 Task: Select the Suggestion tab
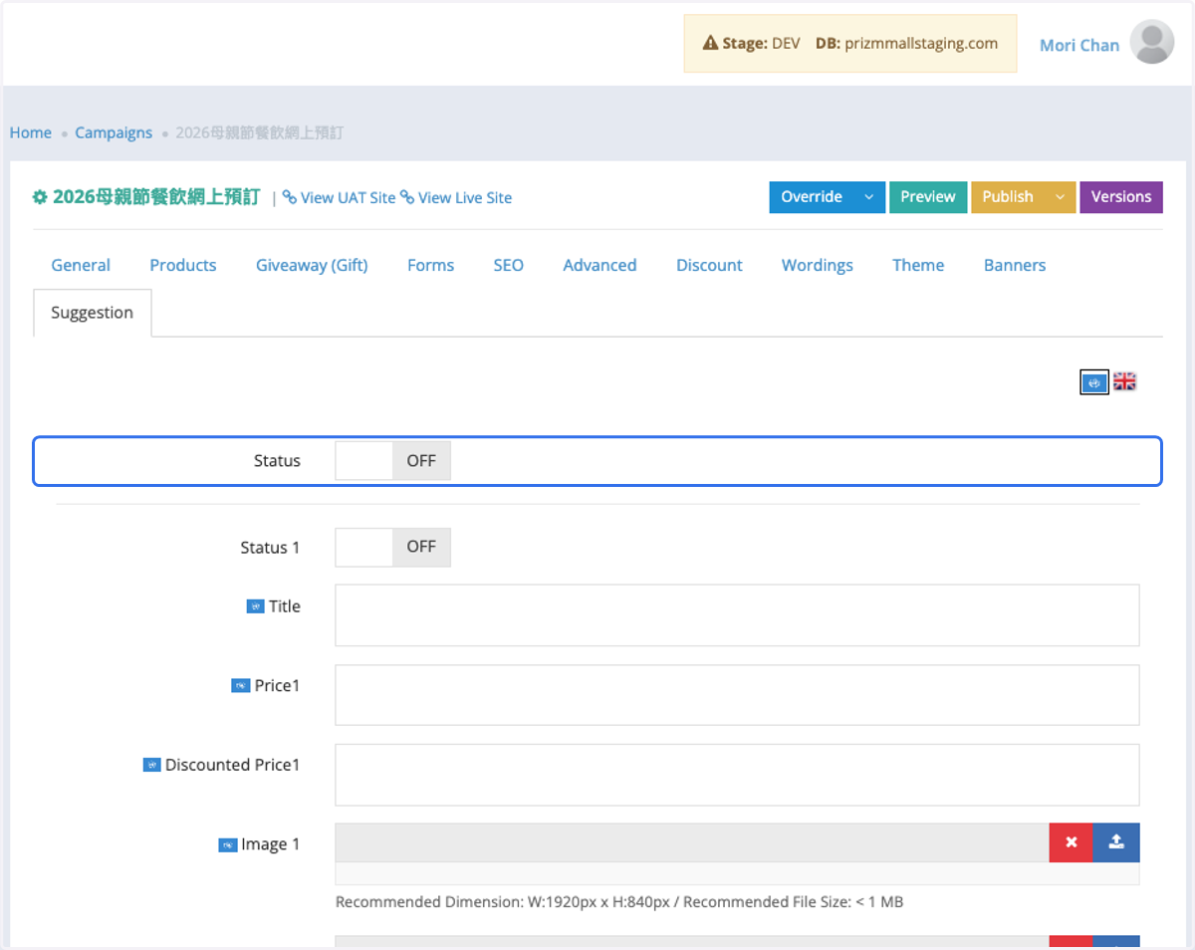click(x=93, y=313)
